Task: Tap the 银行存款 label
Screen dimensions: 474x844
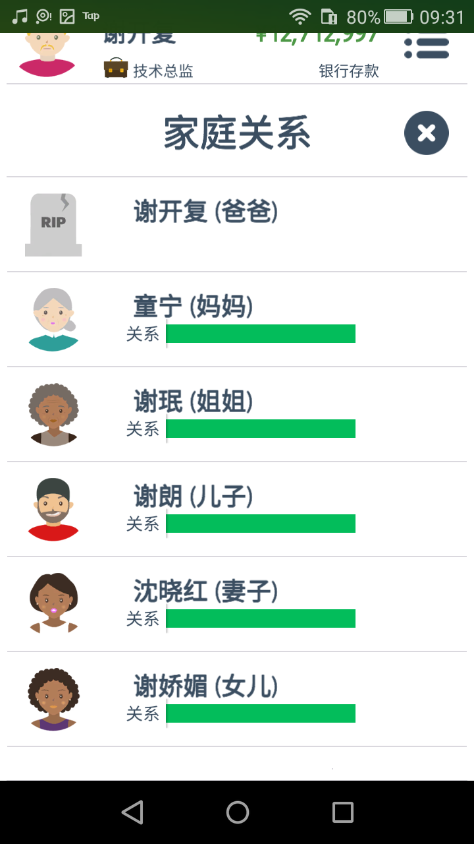Action: click(349, 71)
